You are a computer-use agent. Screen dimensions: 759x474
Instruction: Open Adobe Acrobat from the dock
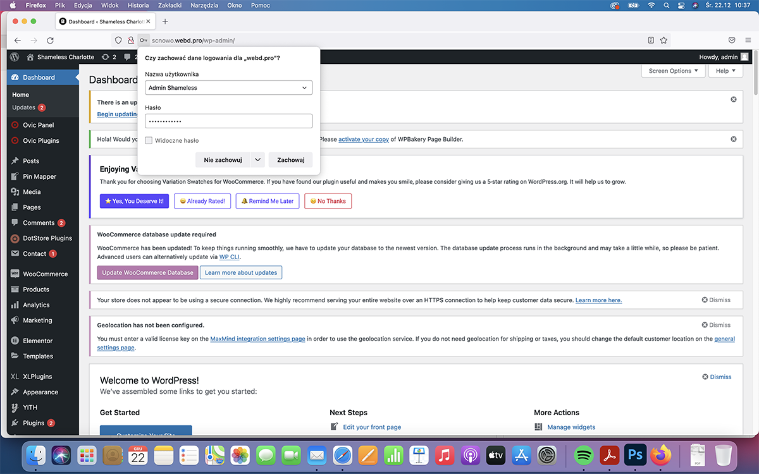pyautogui.click(x=609, y=454)
